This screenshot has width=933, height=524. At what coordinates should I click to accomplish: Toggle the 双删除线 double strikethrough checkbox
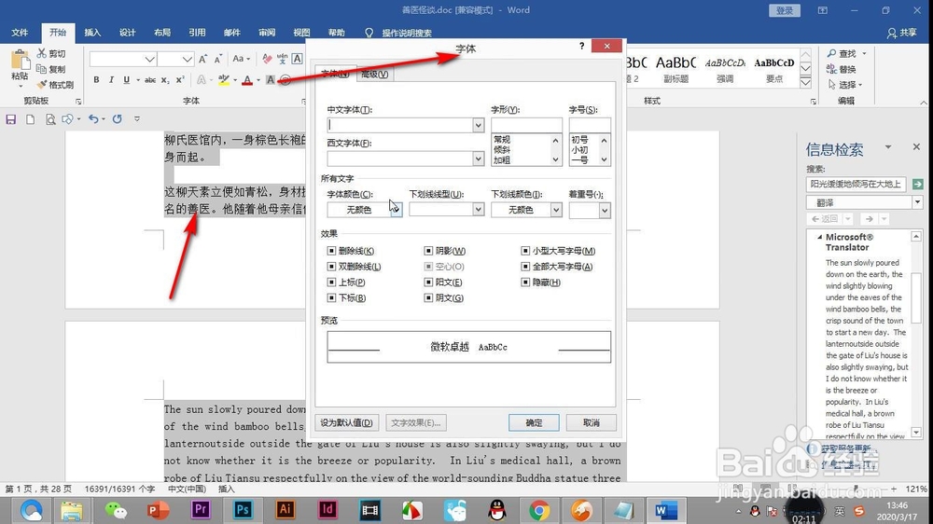pos(331,267)
